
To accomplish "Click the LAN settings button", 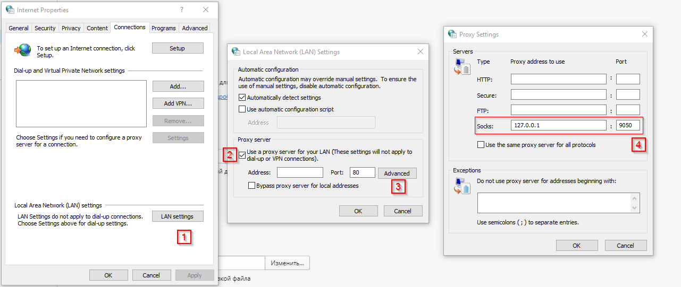I will pyautogui.click(x=178, y=216).
